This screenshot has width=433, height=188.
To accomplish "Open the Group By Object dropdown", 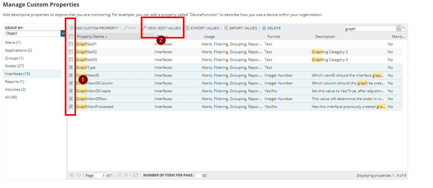I will (x=63, y=33).
